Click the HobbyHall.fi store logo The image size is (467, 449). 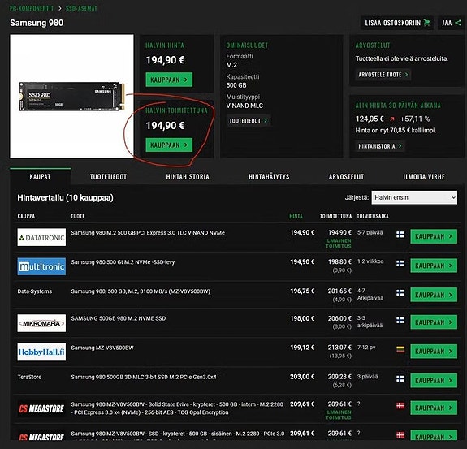[41, 352]
